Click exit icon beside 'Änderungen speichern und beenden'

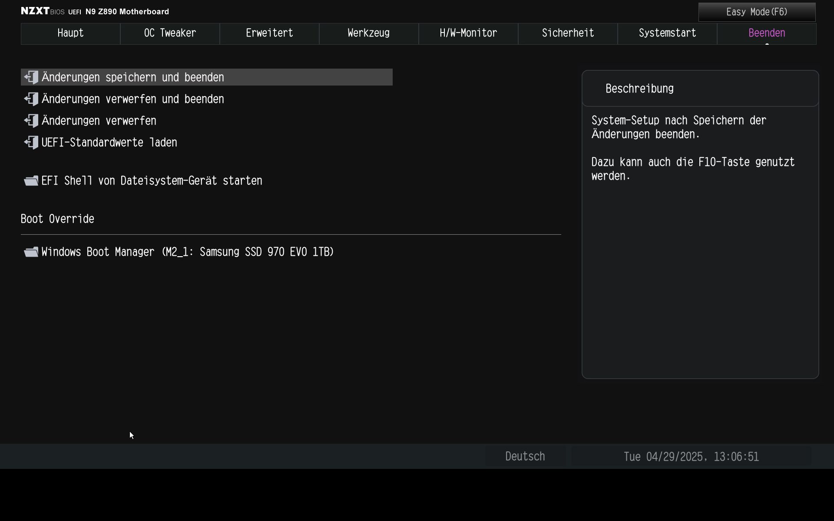(x=31, y=77)
